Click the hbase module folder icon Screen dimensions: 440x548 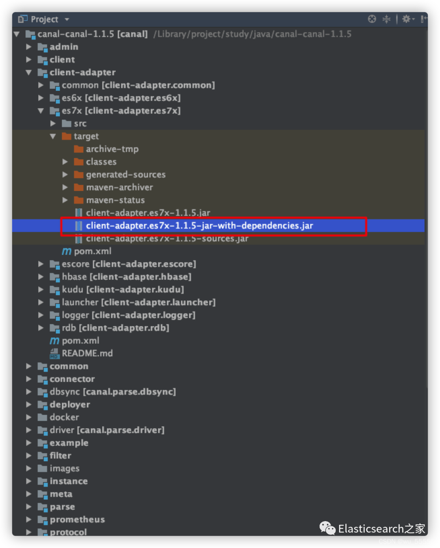(55, 277)
